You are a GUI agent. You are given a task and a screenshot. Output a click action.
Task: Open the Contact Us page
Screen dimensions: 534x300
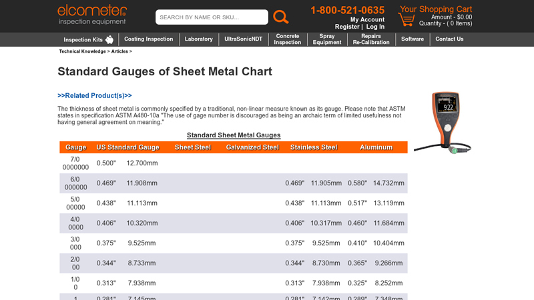pos(449,39)
